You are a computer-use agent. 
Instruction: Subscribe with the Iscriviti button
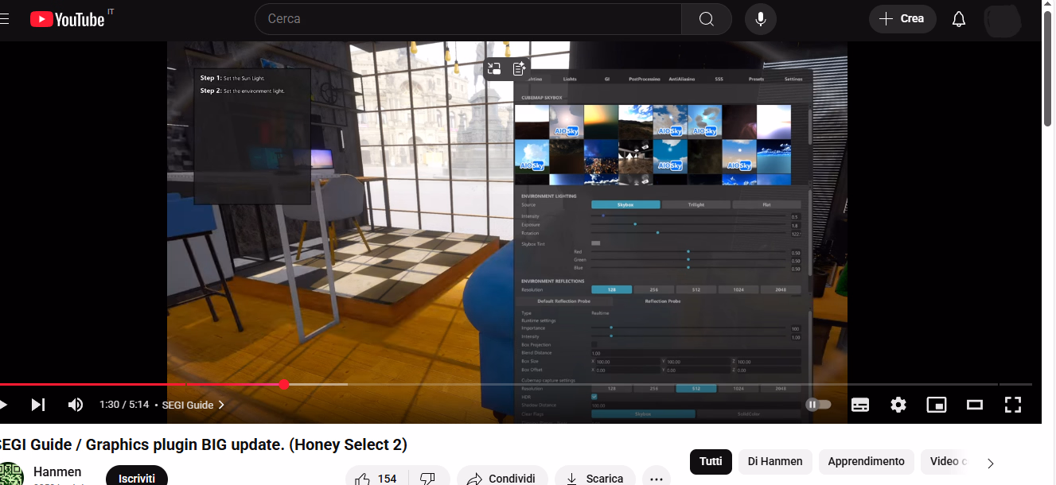point(137,477)
